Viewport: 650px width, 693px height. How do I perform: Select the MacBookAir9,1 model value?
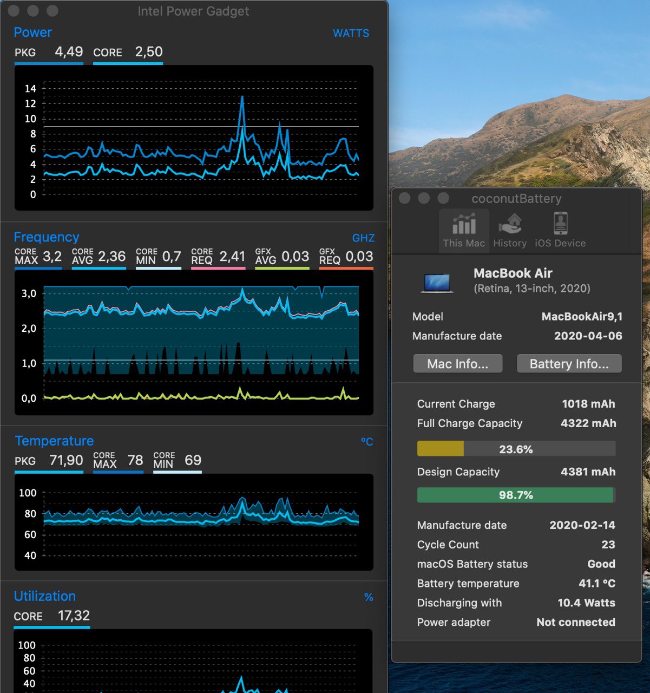point(582,317)
